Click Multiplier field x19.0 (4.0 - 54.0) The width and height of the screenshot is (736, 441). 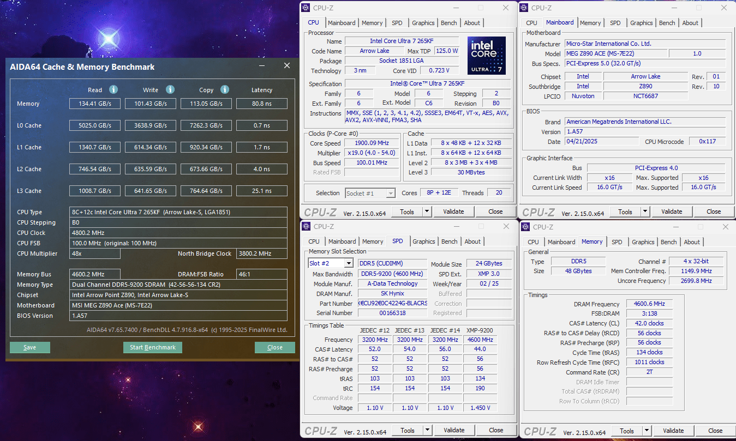[372, 153]
